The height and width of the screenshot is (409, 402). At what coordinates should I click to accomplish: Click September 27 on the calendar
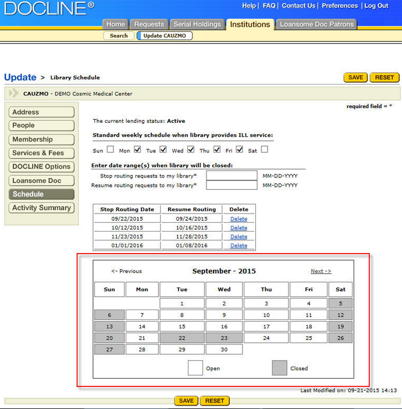pos(109,349)
